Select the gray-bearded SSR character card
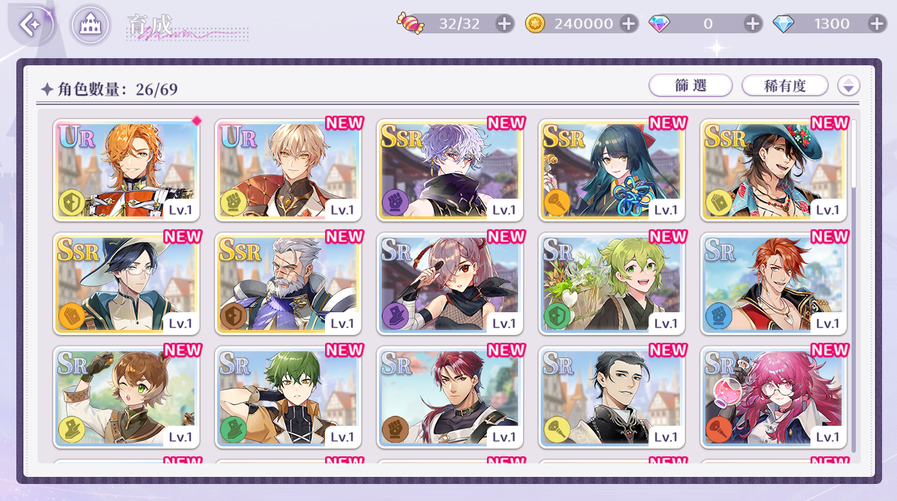The image size is (897, 501). [x=288, y=284]
